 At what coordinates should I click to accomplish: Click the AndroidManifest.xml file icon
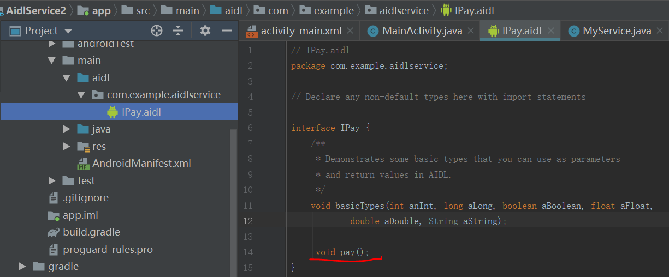[83, 164]
